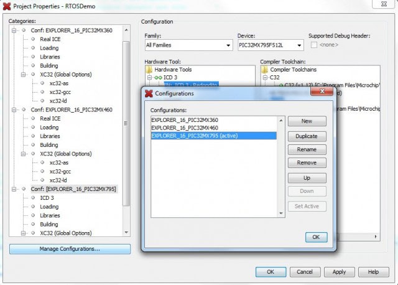Image resolution: width=398 pixels, height=285 pixels.
Task: Select ICD 3 under PIC32MX795 configuration
Action: tap(47, 198)
